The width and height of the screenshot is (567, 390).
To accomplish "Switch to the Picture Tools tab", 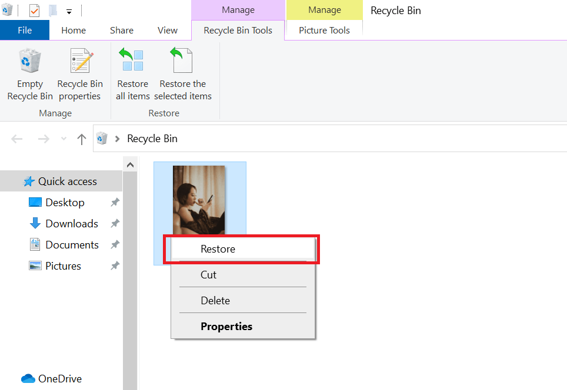I will click(x=324, y=30).
